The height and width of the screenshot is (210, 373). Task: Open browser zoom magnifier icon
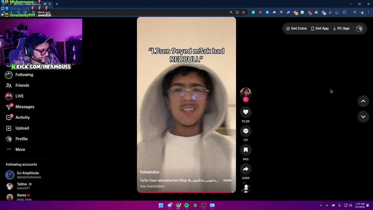tap(231, 12)
